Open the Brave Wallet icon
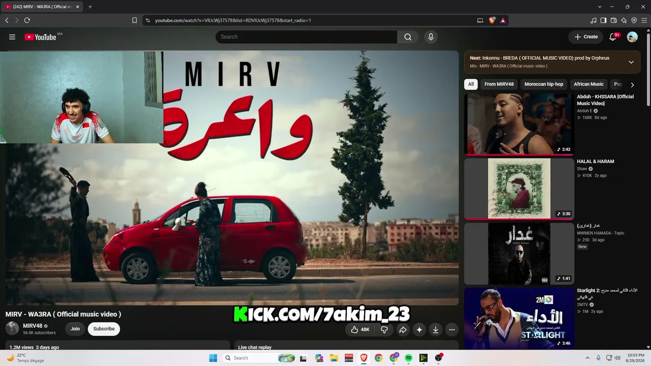This screenshot has width=651, height=366. 613,20
